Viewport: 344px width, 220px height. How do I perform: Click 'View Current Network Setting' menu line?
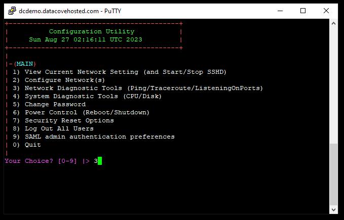120,72
